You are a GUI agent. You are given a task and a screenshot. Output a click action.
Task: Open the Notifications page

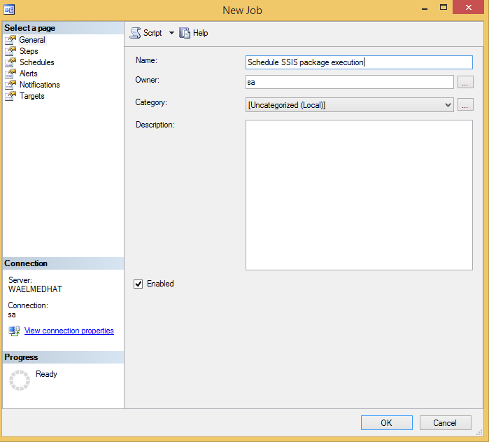coord(40,85)
